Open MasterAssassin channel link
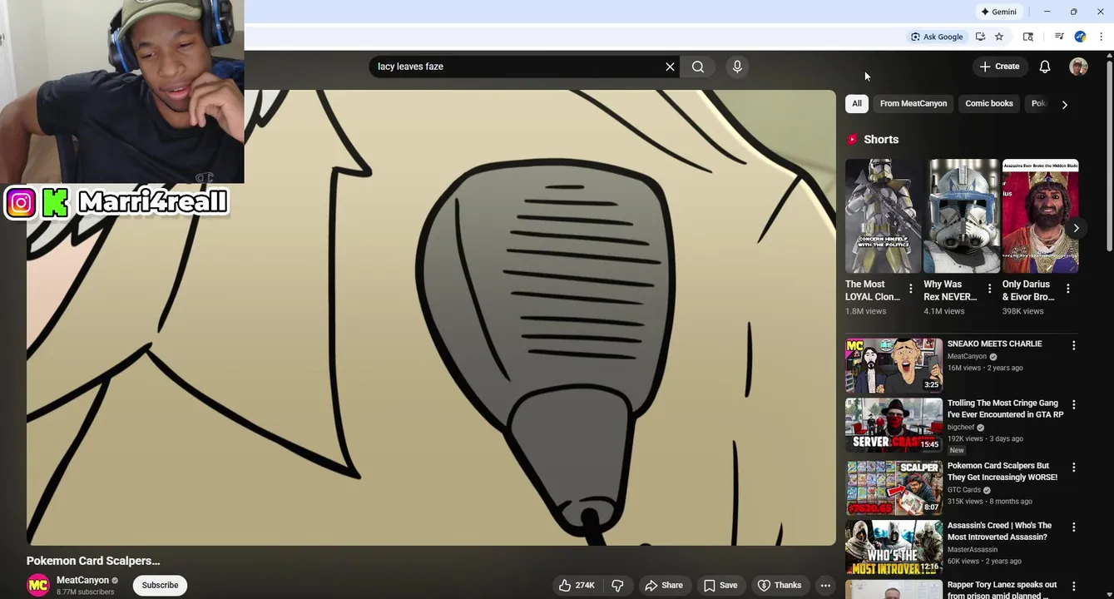Viewport: 1114px width, 599px height. click(x=973, y=550)
